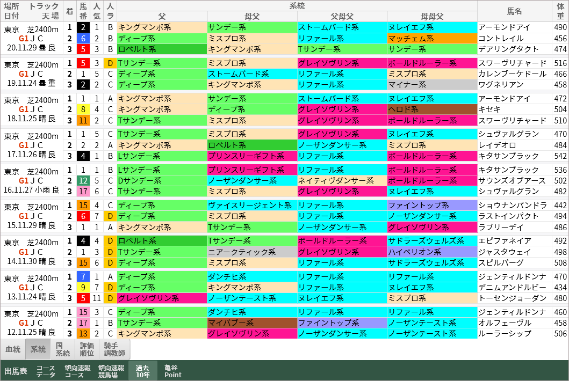Open the 評価順位 tab
Screen dimensions: 569x381
pos(87,349)
